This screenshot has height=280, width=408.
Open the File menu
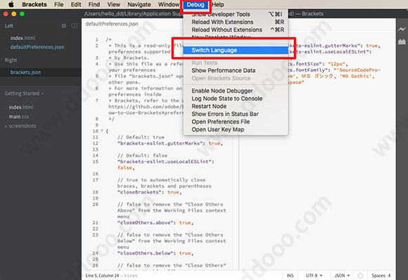coord(59,4)
